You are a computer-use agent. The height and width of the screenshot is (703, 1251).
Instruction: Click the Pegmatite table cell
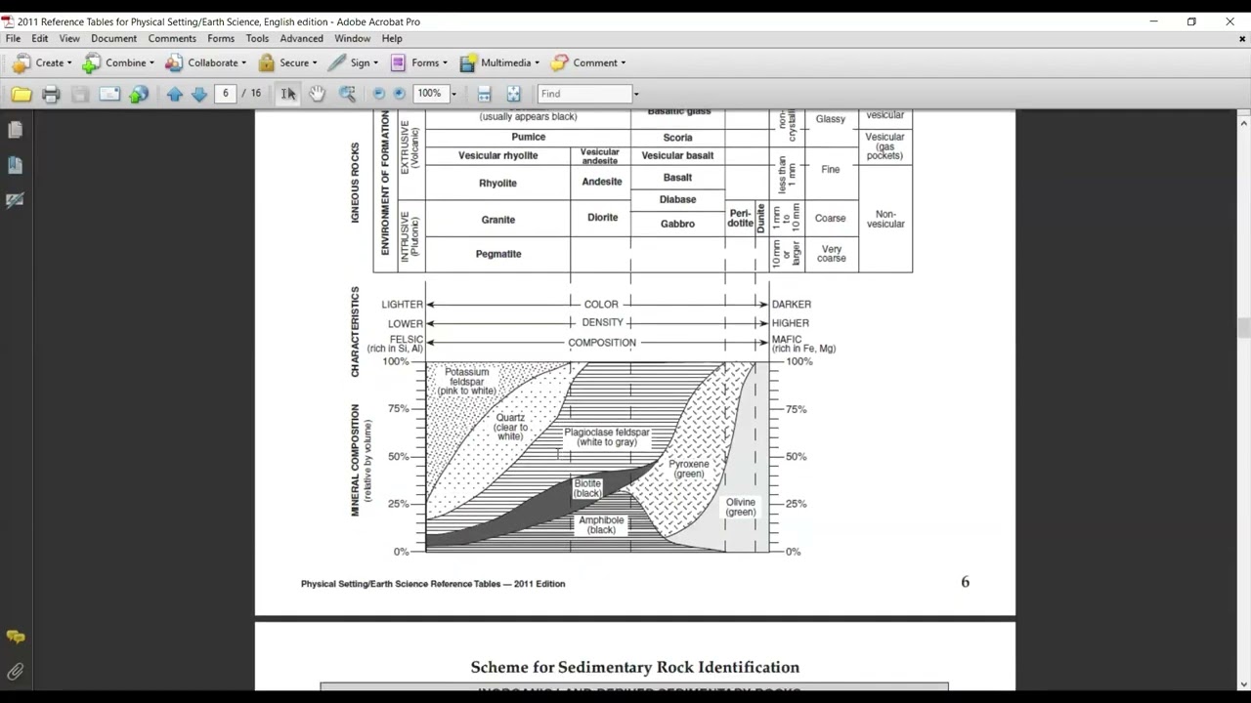click(x=498, y=254)
